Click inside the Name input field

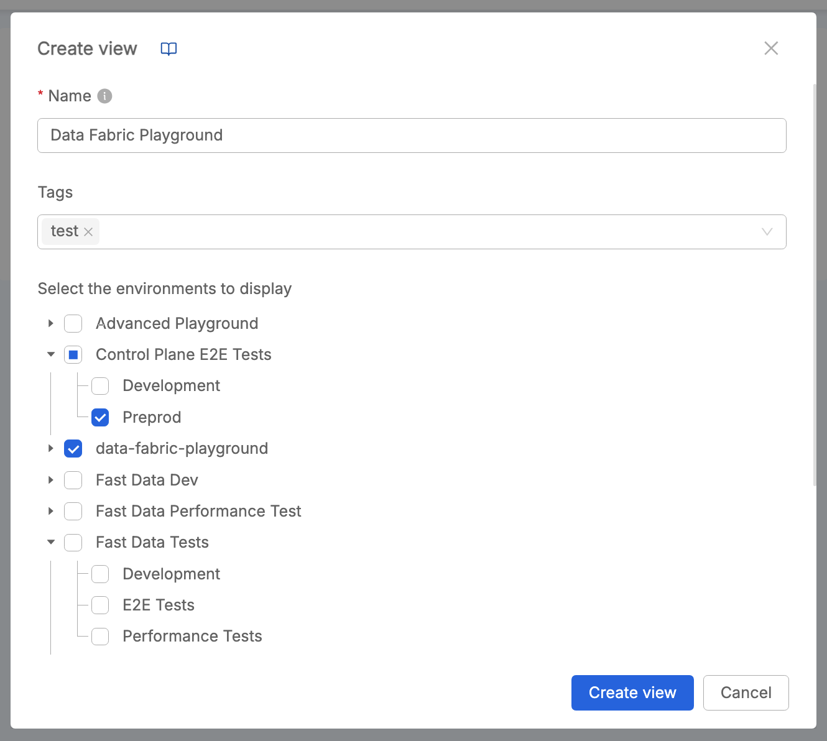(x=412, y=135)
